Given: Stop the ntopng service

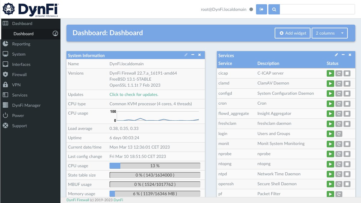Looking at the screenshot, I should pos(347,164).
